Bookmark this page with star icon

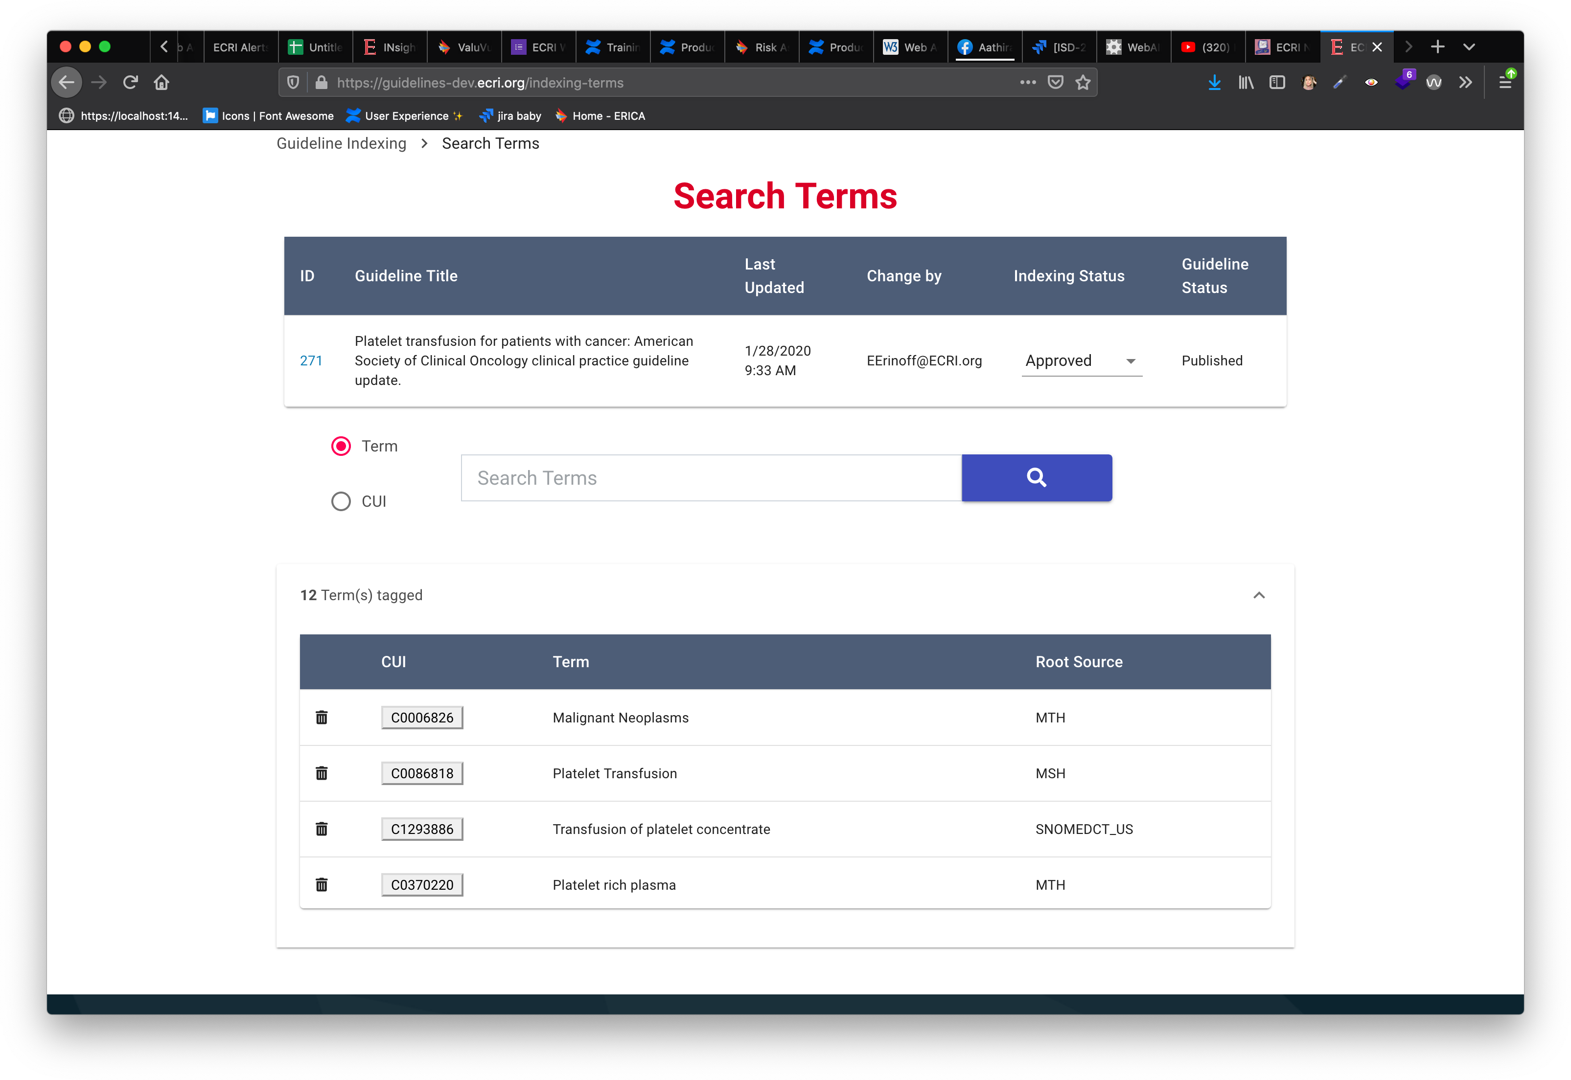click(1083, 83)
